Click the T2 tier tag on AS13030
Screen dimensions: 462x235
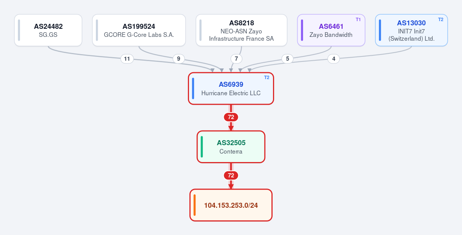click(x=440, y=20)
